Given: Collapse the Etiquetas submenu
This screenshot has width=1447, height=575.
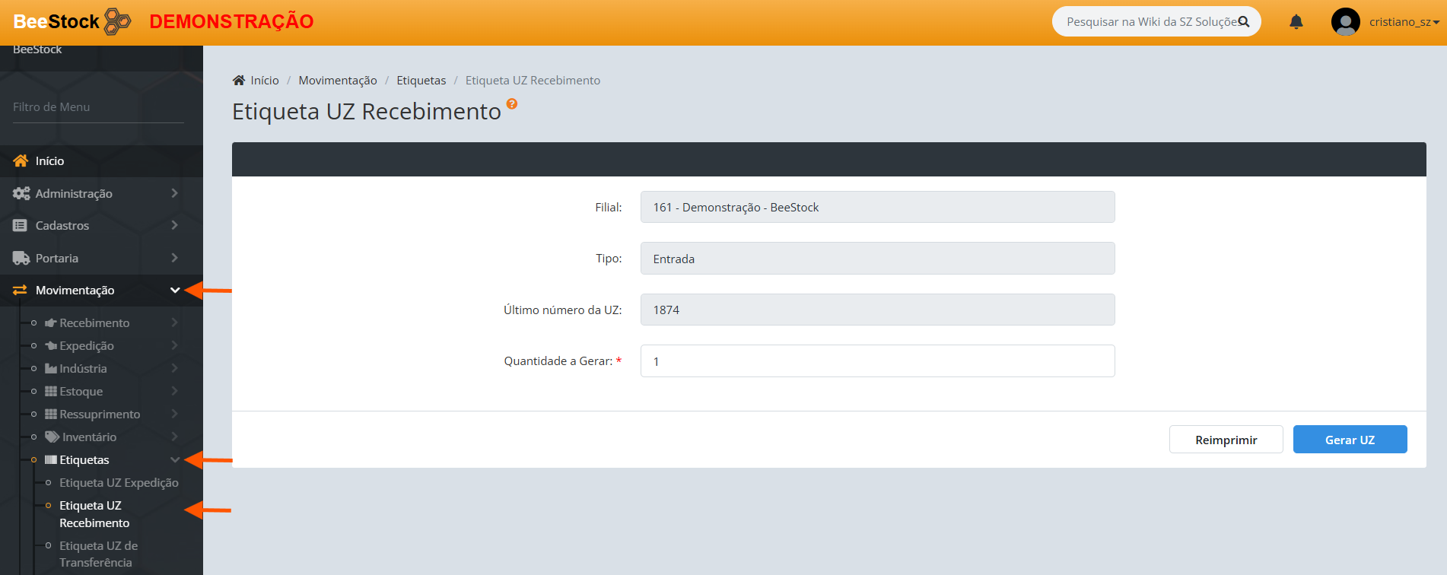Looking at the screenshot, I should [174, 460].
